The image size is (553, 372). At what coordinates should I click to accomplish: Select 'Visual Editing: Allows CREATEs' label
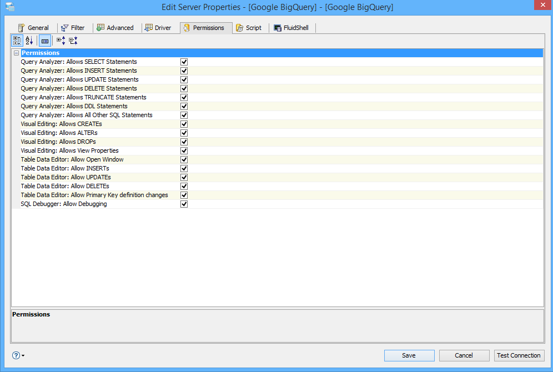tap(62, 124)
